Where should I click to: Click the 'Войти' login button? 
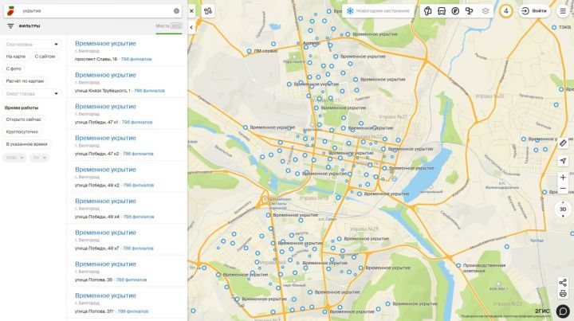click(x=534, y=11)
